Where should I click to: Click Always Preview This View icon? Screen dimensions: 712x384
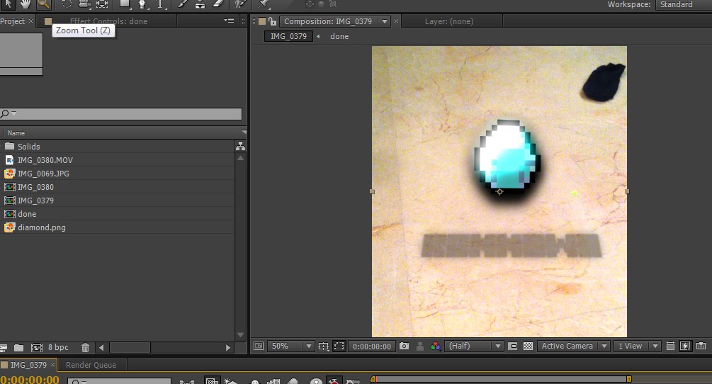[259, 346]
